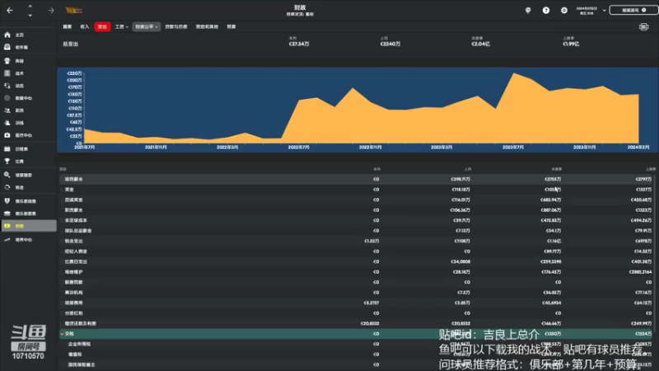Select the 球员薪水 player wages row

click(x=356, y=179)
